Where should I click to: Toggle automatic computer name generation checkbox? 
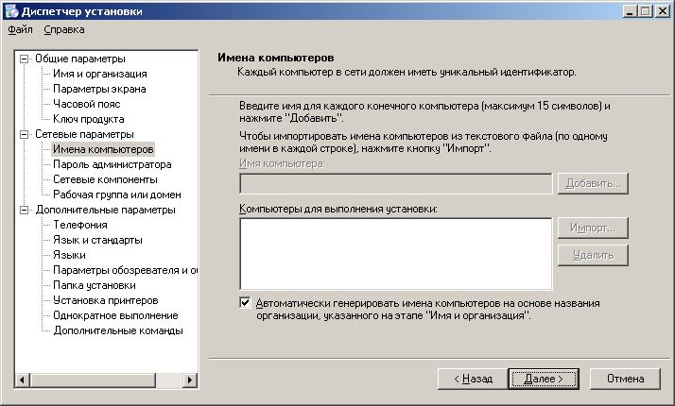(246, 303)
